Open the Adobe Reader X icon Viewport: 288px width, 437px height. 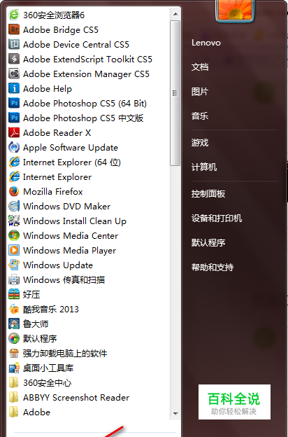14,132
